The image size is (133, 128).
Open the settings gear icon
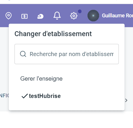(74, 16)
